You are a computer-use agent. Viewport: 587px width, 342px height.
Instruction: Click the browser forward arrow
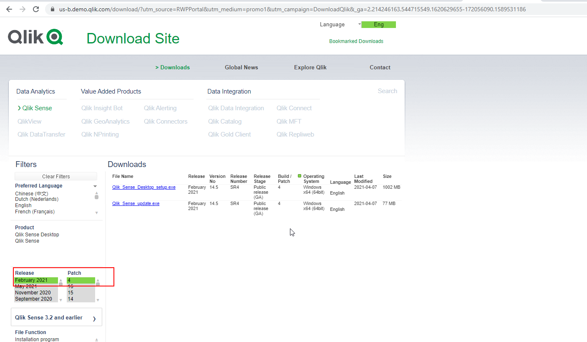[23, 9]
